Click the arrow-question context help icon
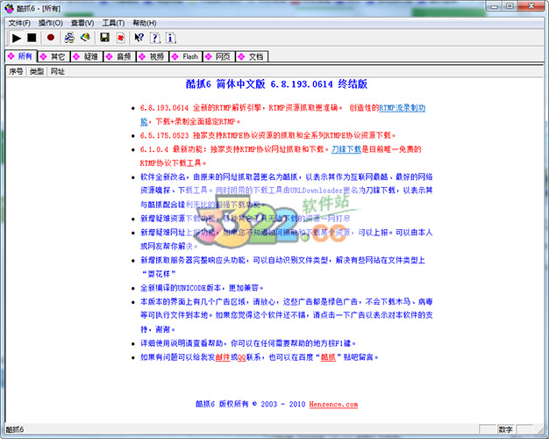This screenshot has height=439, width=549. point(139,38)
